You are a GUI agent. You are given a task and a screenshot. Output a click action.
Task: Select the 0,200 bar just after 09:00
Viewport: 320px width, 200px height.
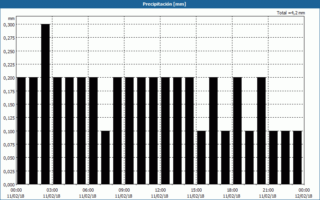(129, 131)
